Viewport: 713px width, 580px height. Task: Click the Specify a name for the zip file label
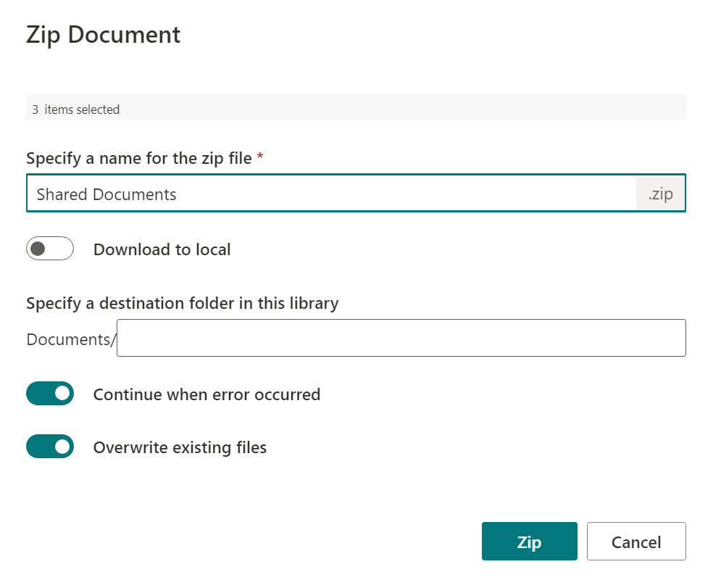pyautogui.click(x=138, y=158)
